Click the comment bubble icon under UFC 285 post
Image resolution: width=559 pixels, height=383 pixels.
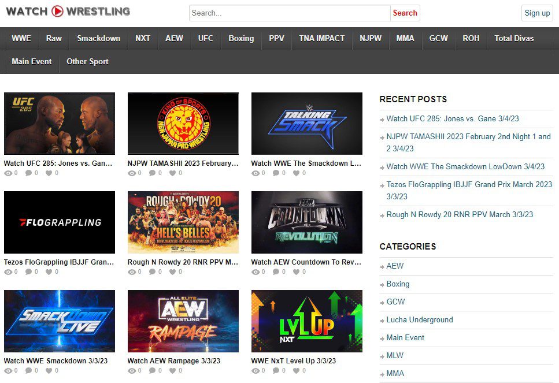point(28,173)
